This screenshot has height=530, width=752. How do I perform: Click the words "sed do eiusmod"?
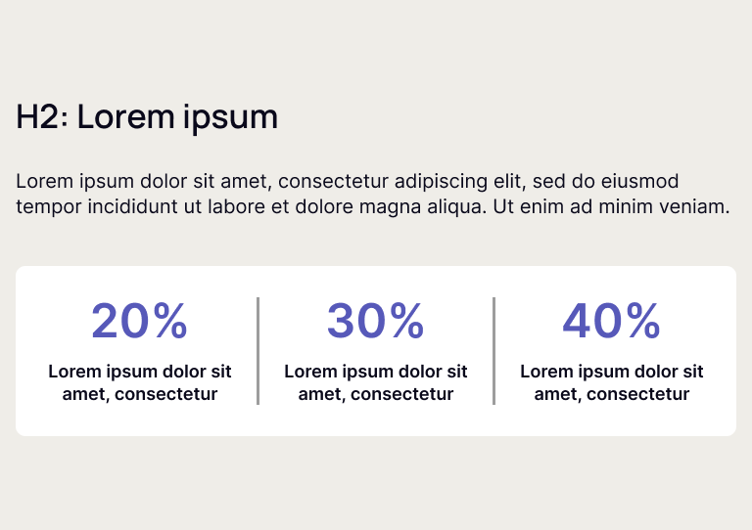tap(608, 182)
